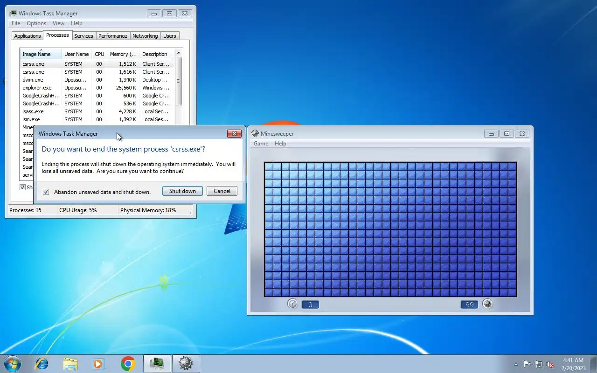The height and width of the screenshot is (373, 597).
Task: Click the Windows Start orb
Action: pos(12,364)
